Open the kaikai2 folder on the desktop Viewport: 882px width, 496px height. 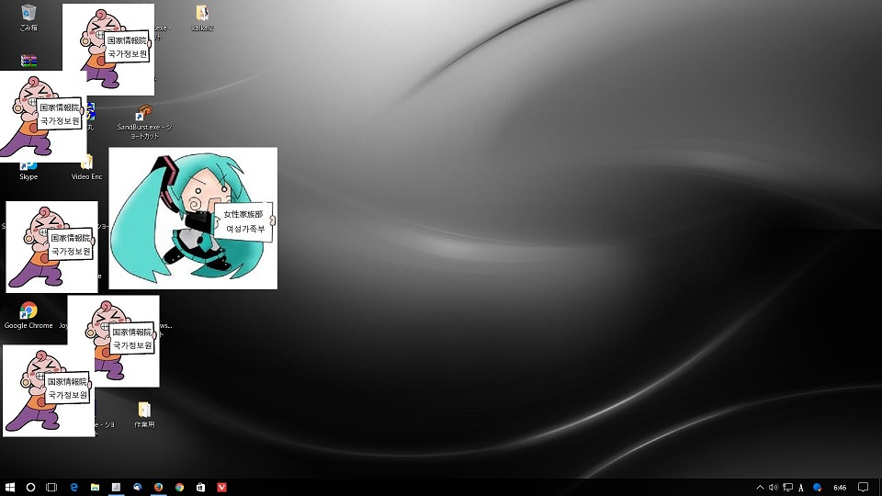[x=202, y=14]
